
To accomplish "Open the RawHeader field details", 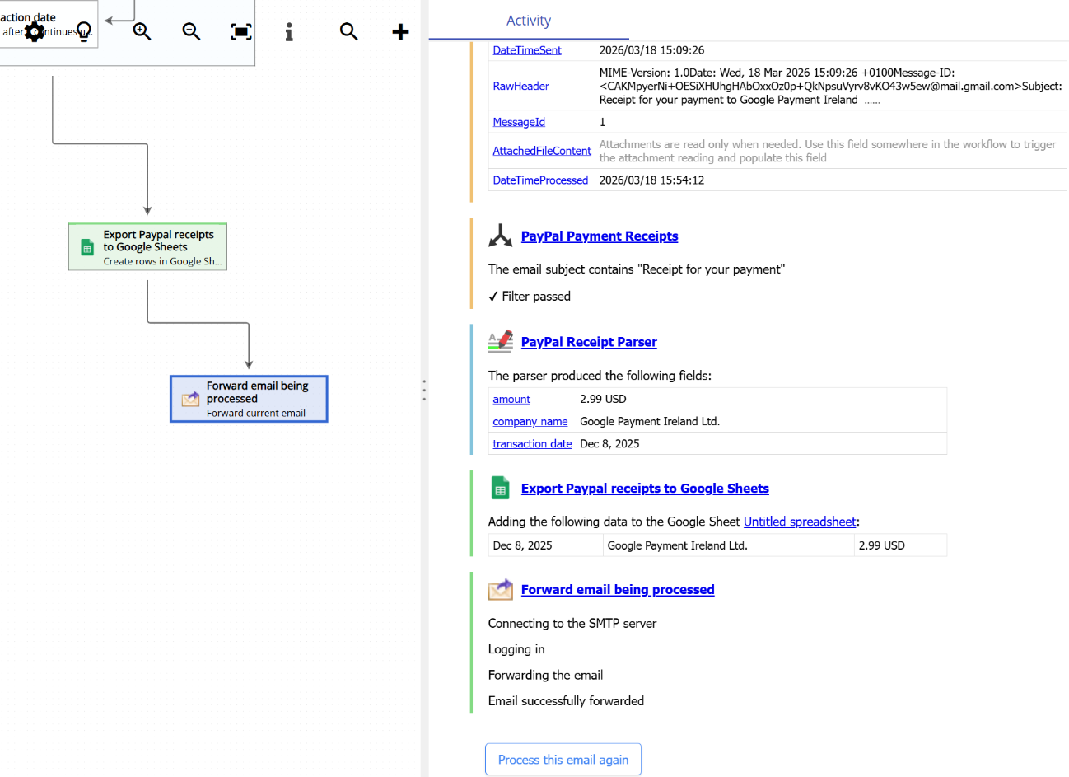I will coord(520,86).
